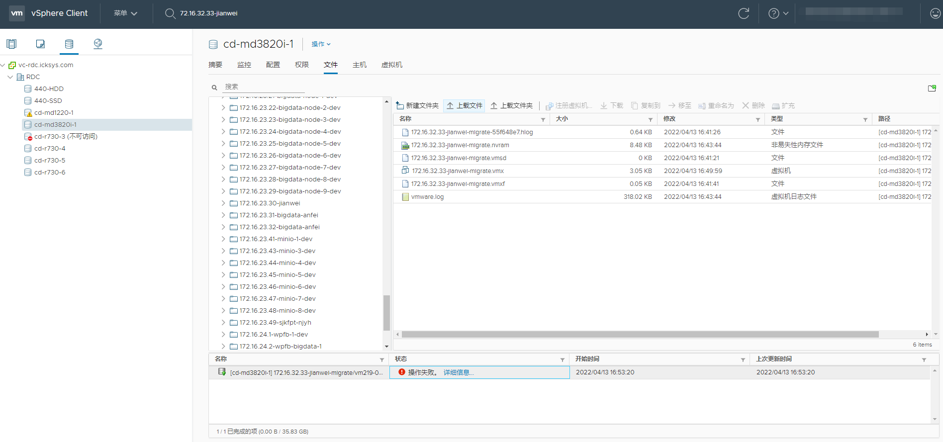Click the 新建文件夹 button

tap(417, 105)
